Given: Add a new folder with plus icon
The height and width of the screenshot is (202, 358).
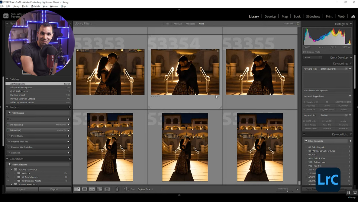Looking at the screenshot, I should point(69,107).
